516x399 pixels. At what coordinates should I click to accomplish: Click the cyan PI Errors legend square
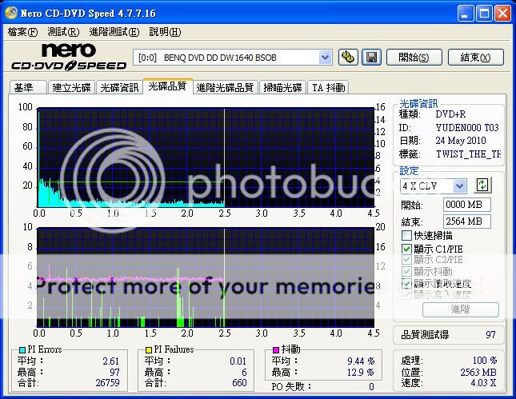coord(22,349)
